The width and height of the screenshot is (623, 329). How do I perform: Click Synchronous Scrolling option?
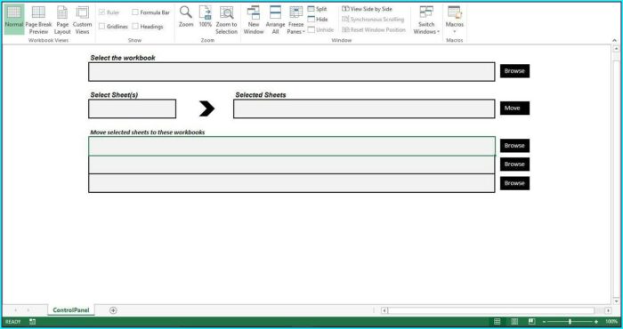coord(373,19)
